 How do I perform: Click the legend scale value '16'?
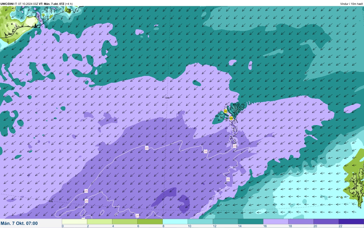265,226
